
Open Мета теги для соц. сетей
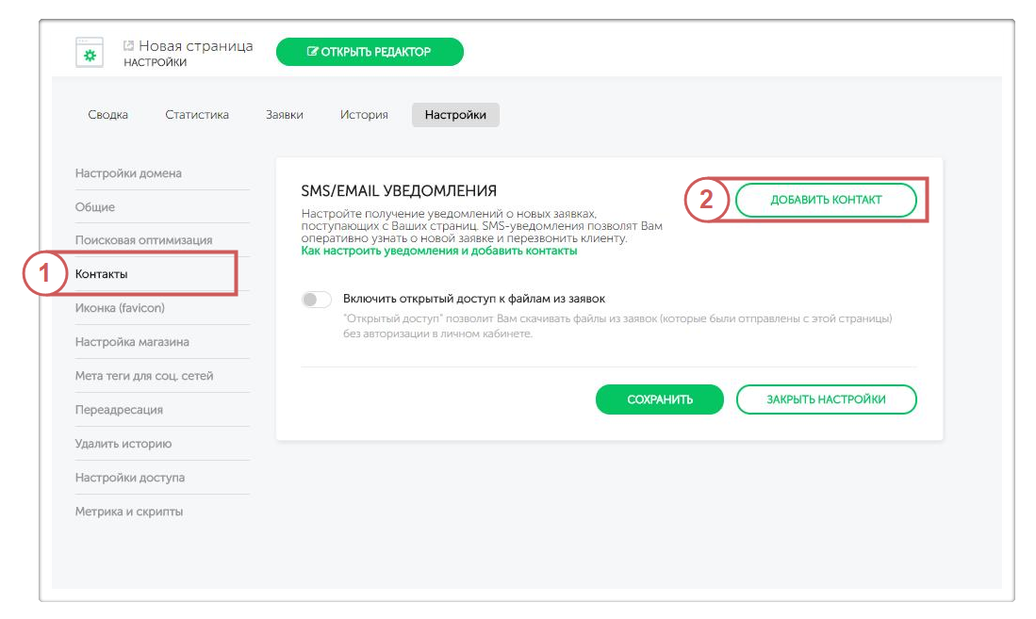click(144, 376)
